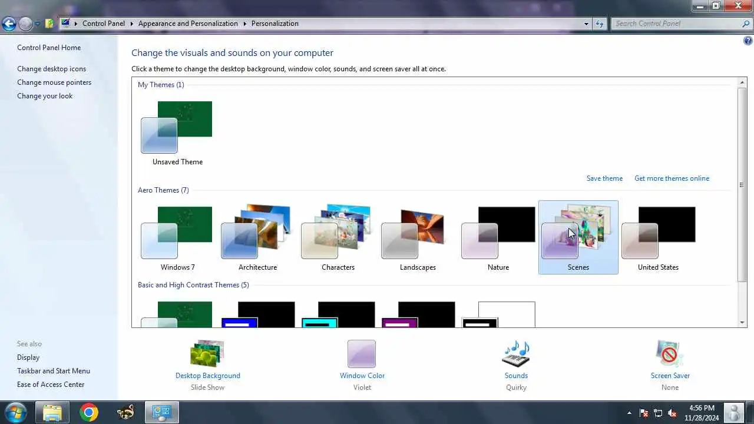Viewport: 754px width, 424px height.
Task: Open Change your look link
Action: point(45,96)
